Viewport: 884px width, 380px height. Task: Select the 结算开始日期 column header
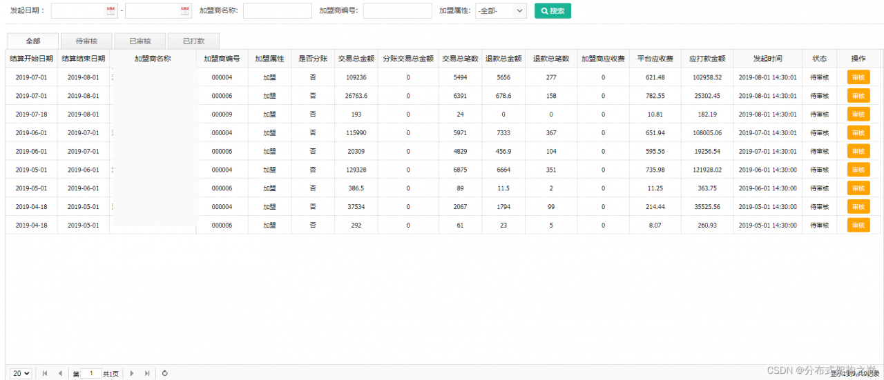31,59
